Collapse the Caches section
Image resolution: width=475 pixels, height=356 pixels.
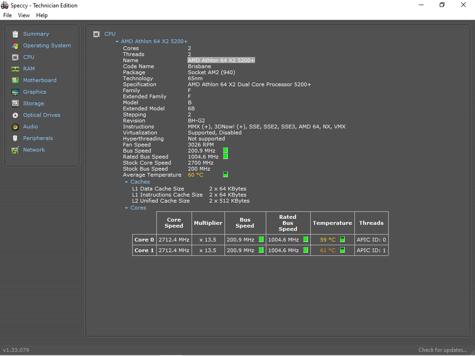click(x=126, y=182)
